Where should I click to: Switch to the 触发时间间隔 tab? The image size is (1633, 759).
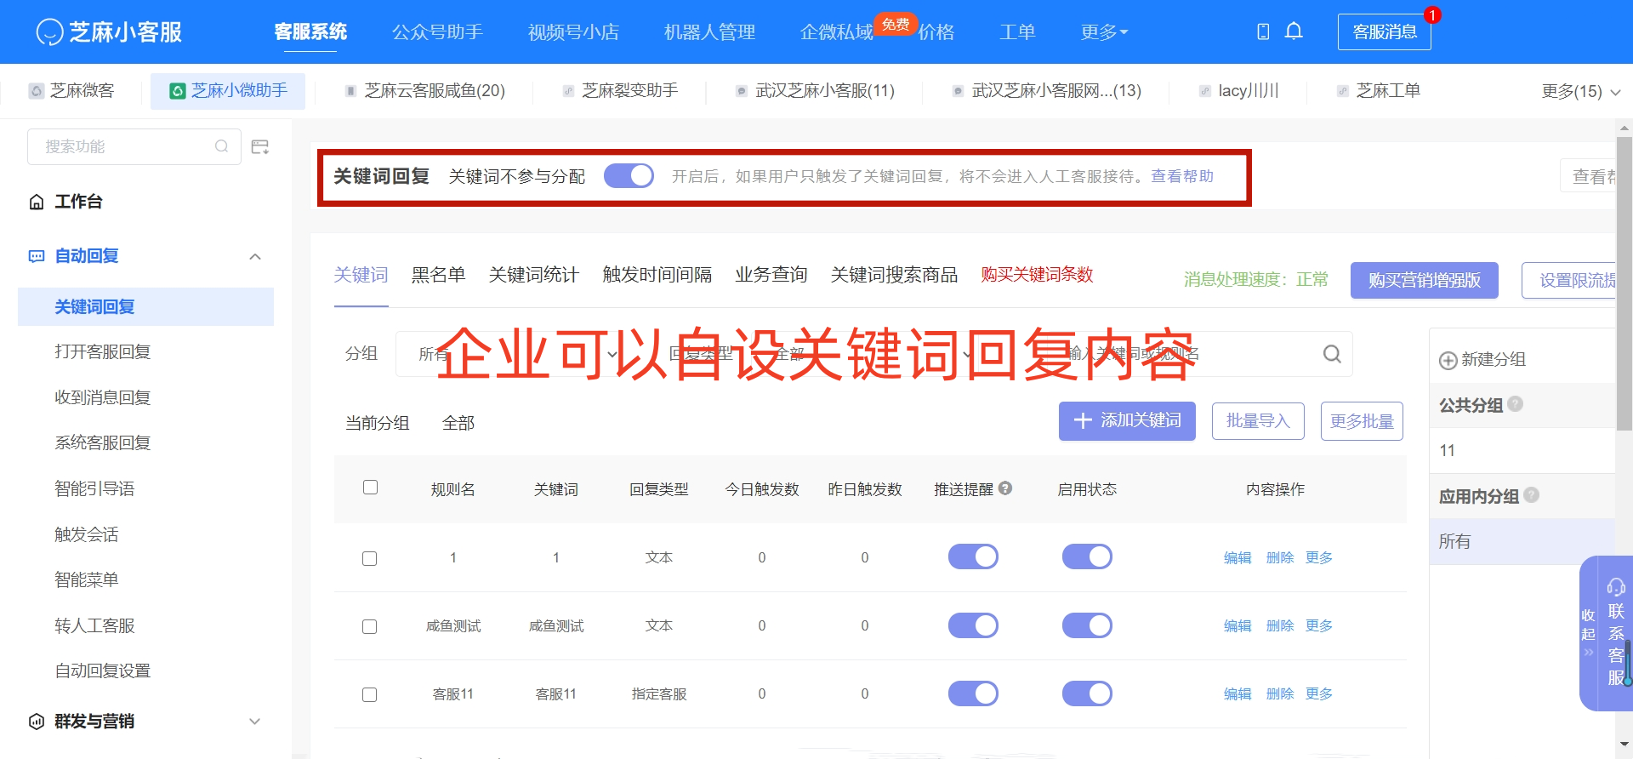[657, 275]
